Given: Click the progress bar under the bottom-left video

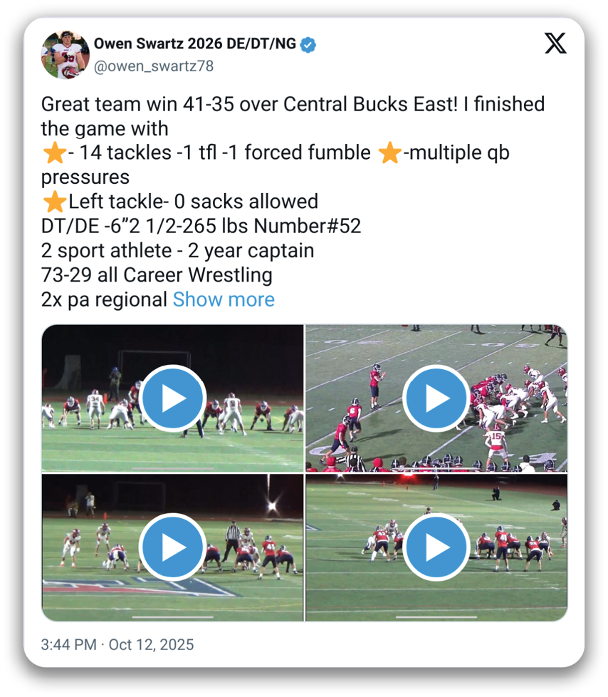Looking at the screenshot, I should [173, 617].
